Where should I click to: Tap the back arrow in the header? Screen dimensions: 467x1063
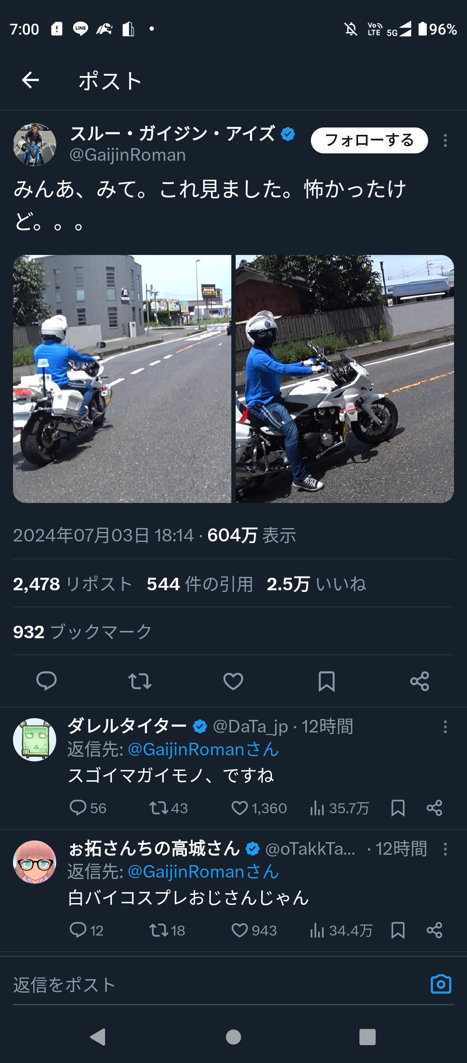tap(30, 80)
